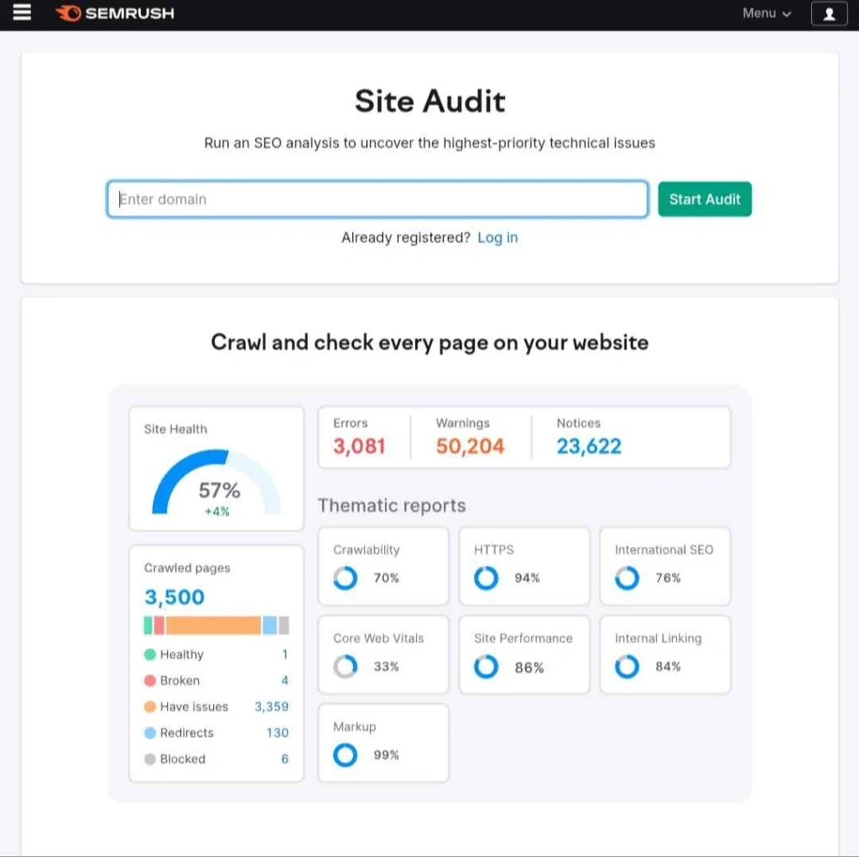This screenshot has height=857, width=859.
Task: Click the Core Web Vitals title
Action: [x=378, y=638]
